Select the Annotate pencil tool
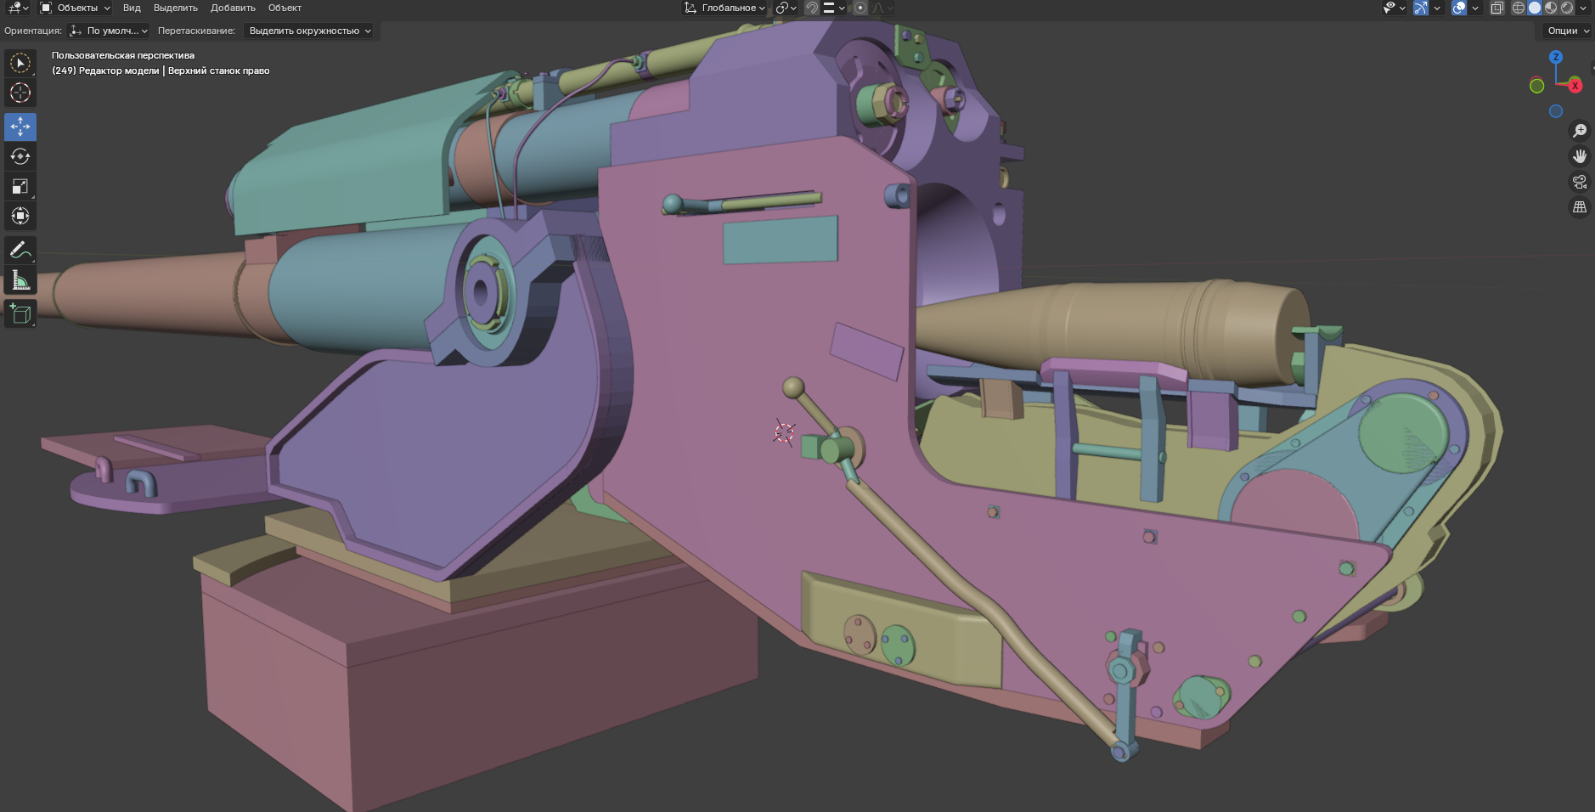The image size is (1595, 812). (20, 250)
